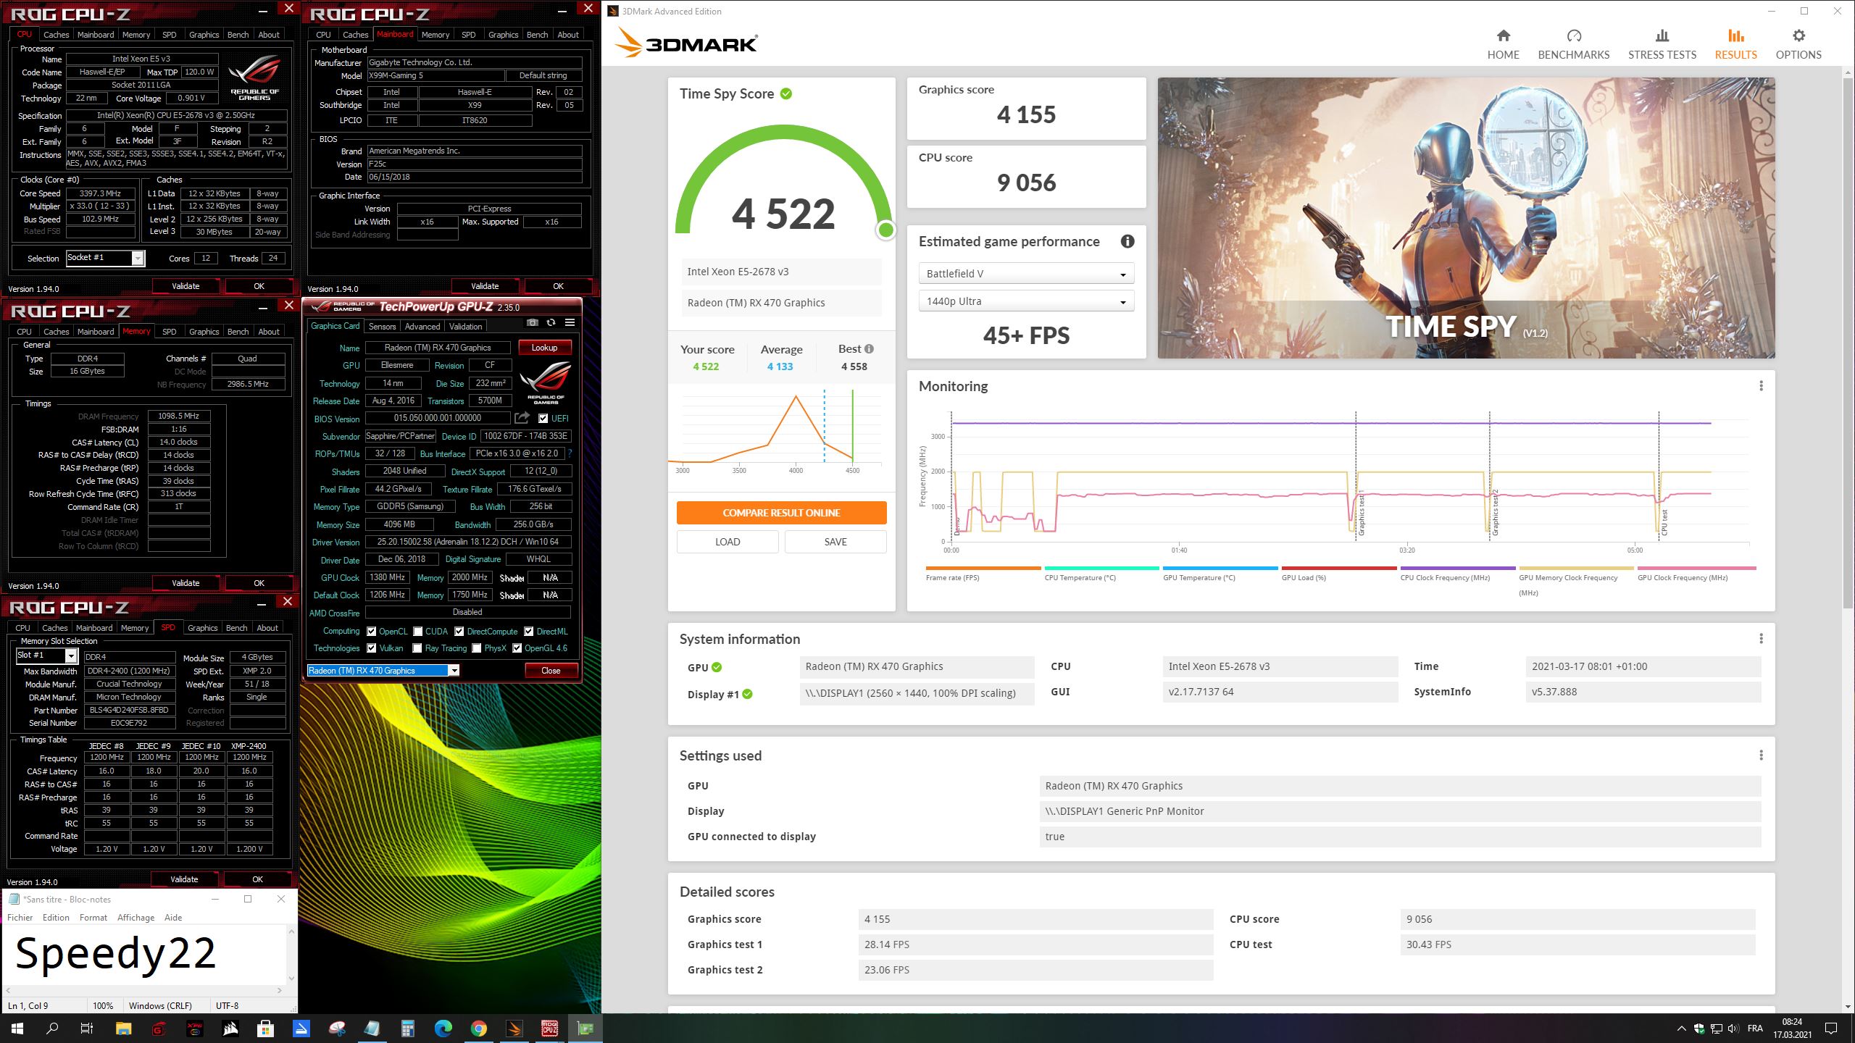Toggle the Vulkan checkbox

pyautogui.click(x=371, y=648)
